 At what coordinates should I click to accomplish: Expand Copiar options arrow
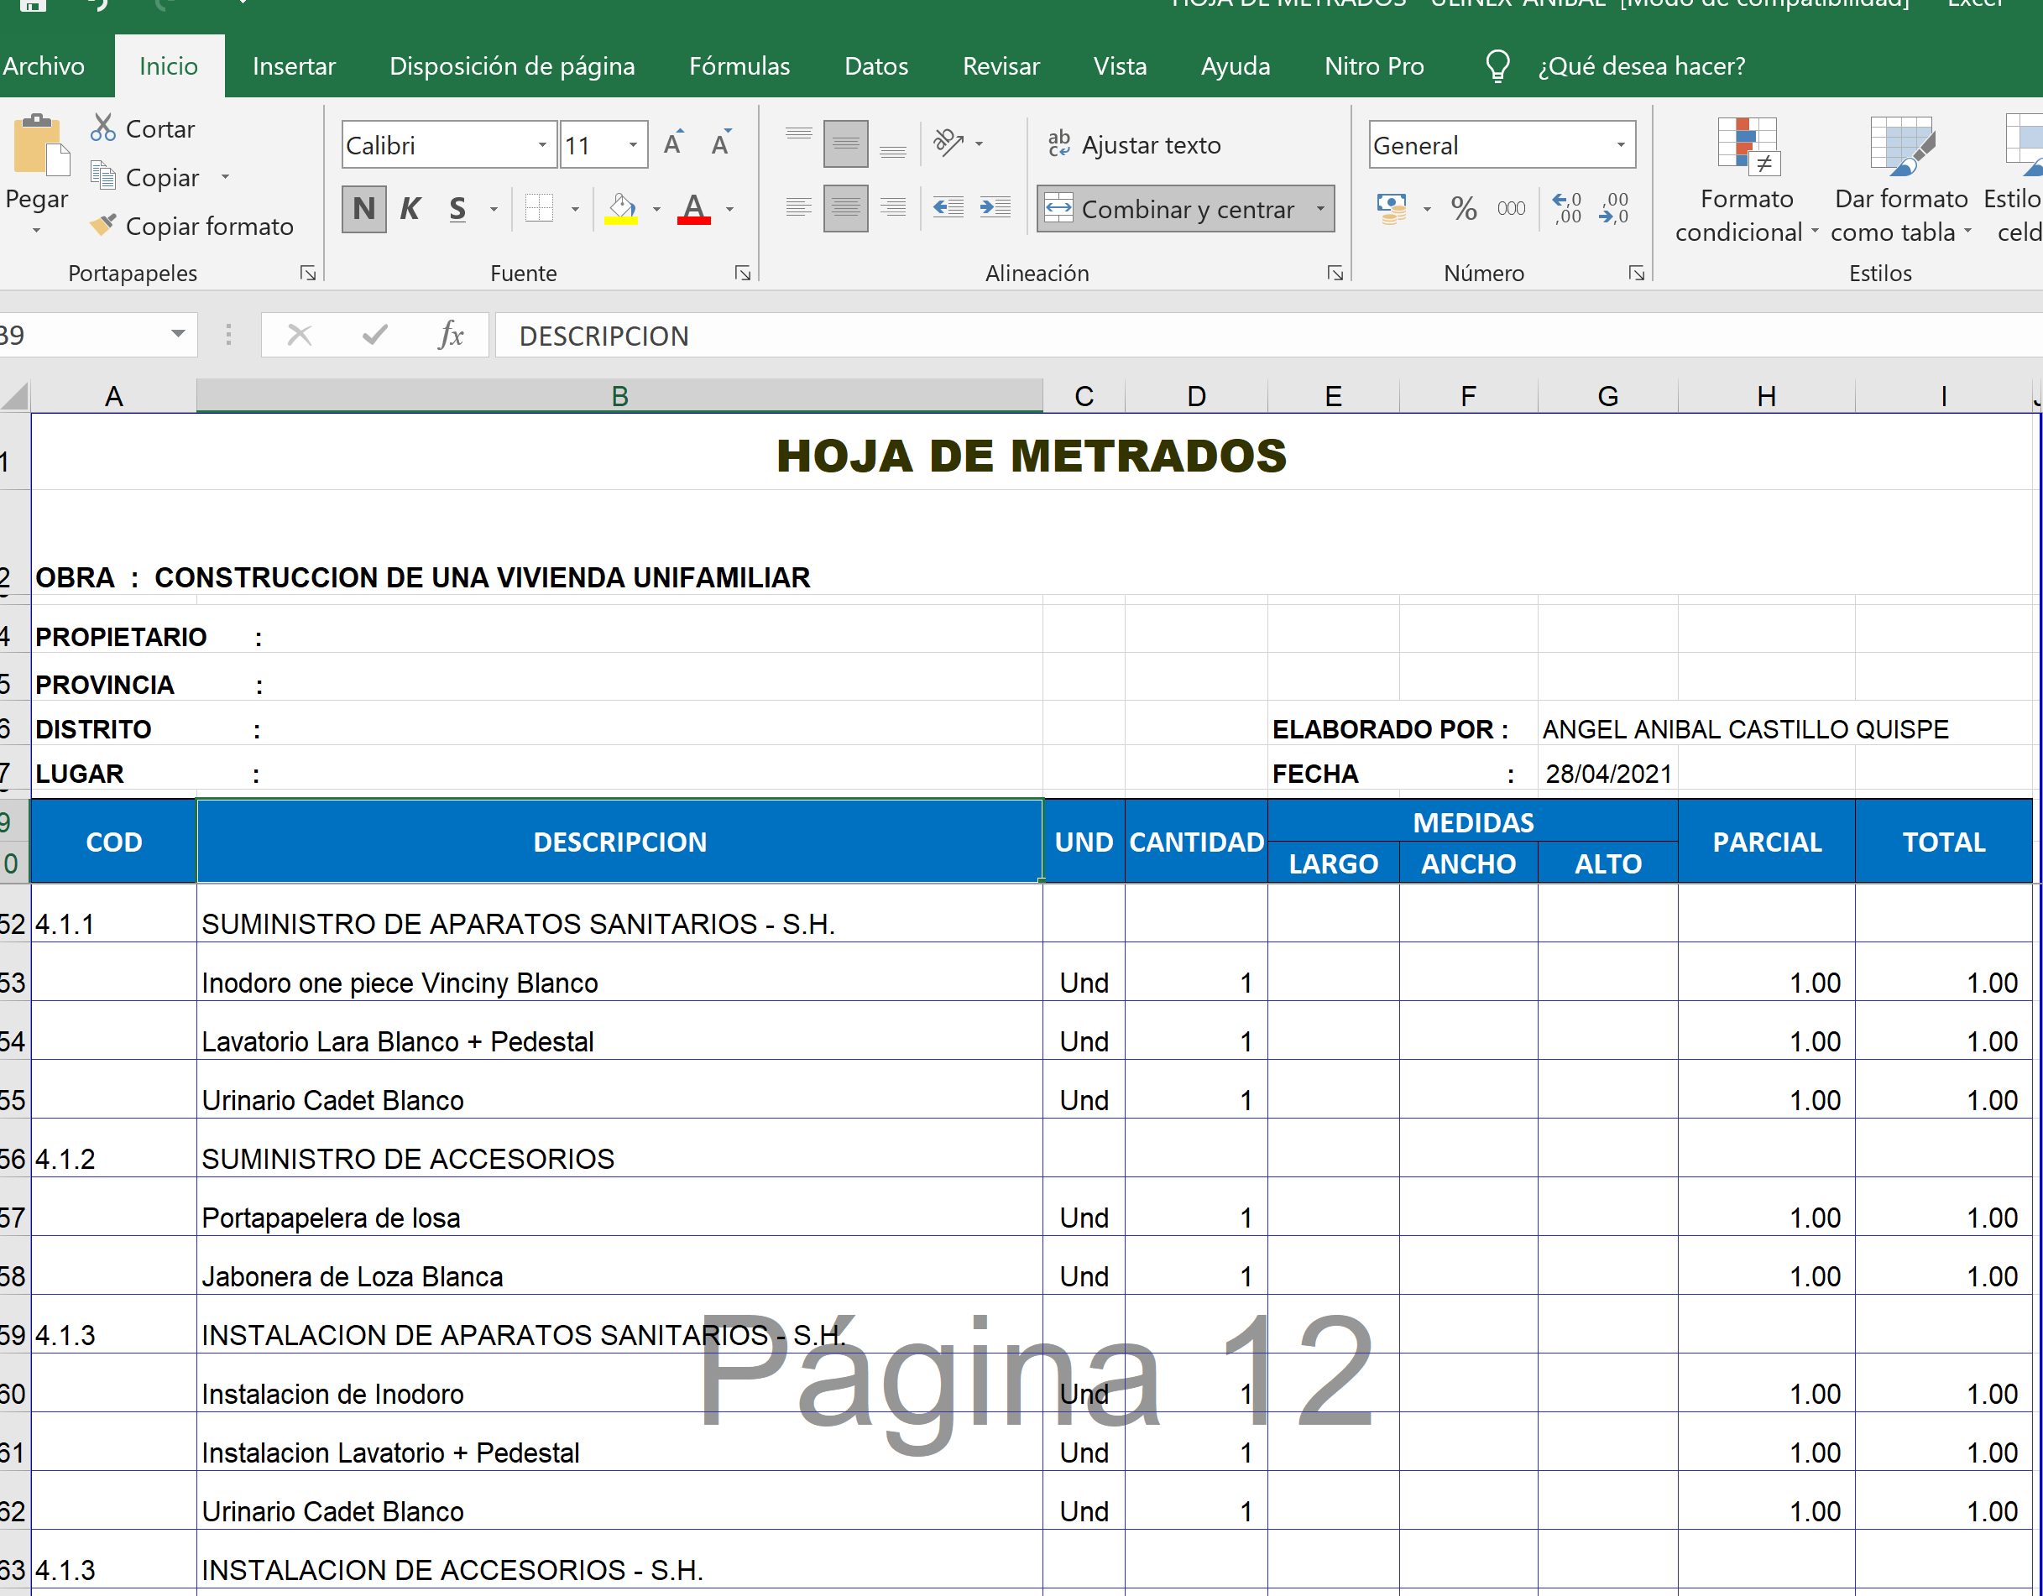point(224,177)
